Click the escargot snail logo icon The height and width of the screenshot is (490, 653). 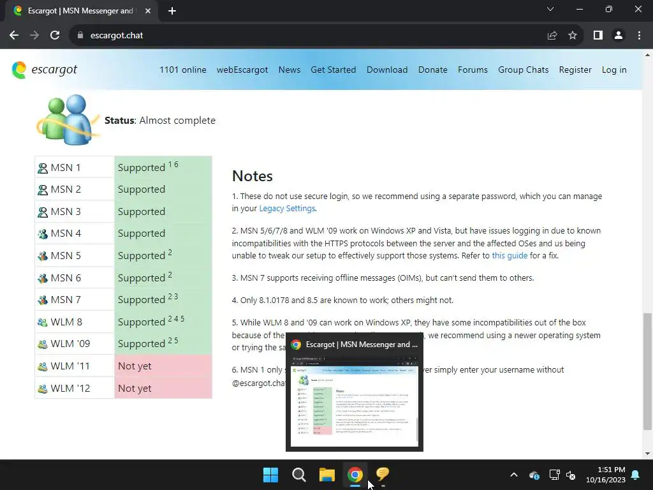pos(19,70)
